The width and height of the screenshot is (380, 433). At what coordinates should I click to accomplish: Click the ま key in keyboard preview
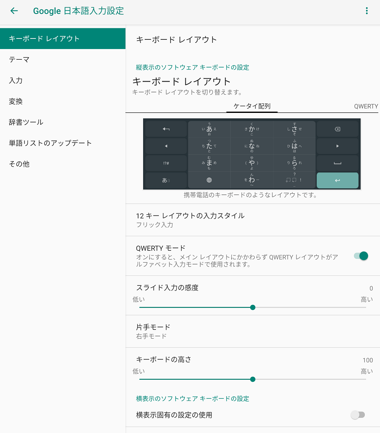click(209, 163)
